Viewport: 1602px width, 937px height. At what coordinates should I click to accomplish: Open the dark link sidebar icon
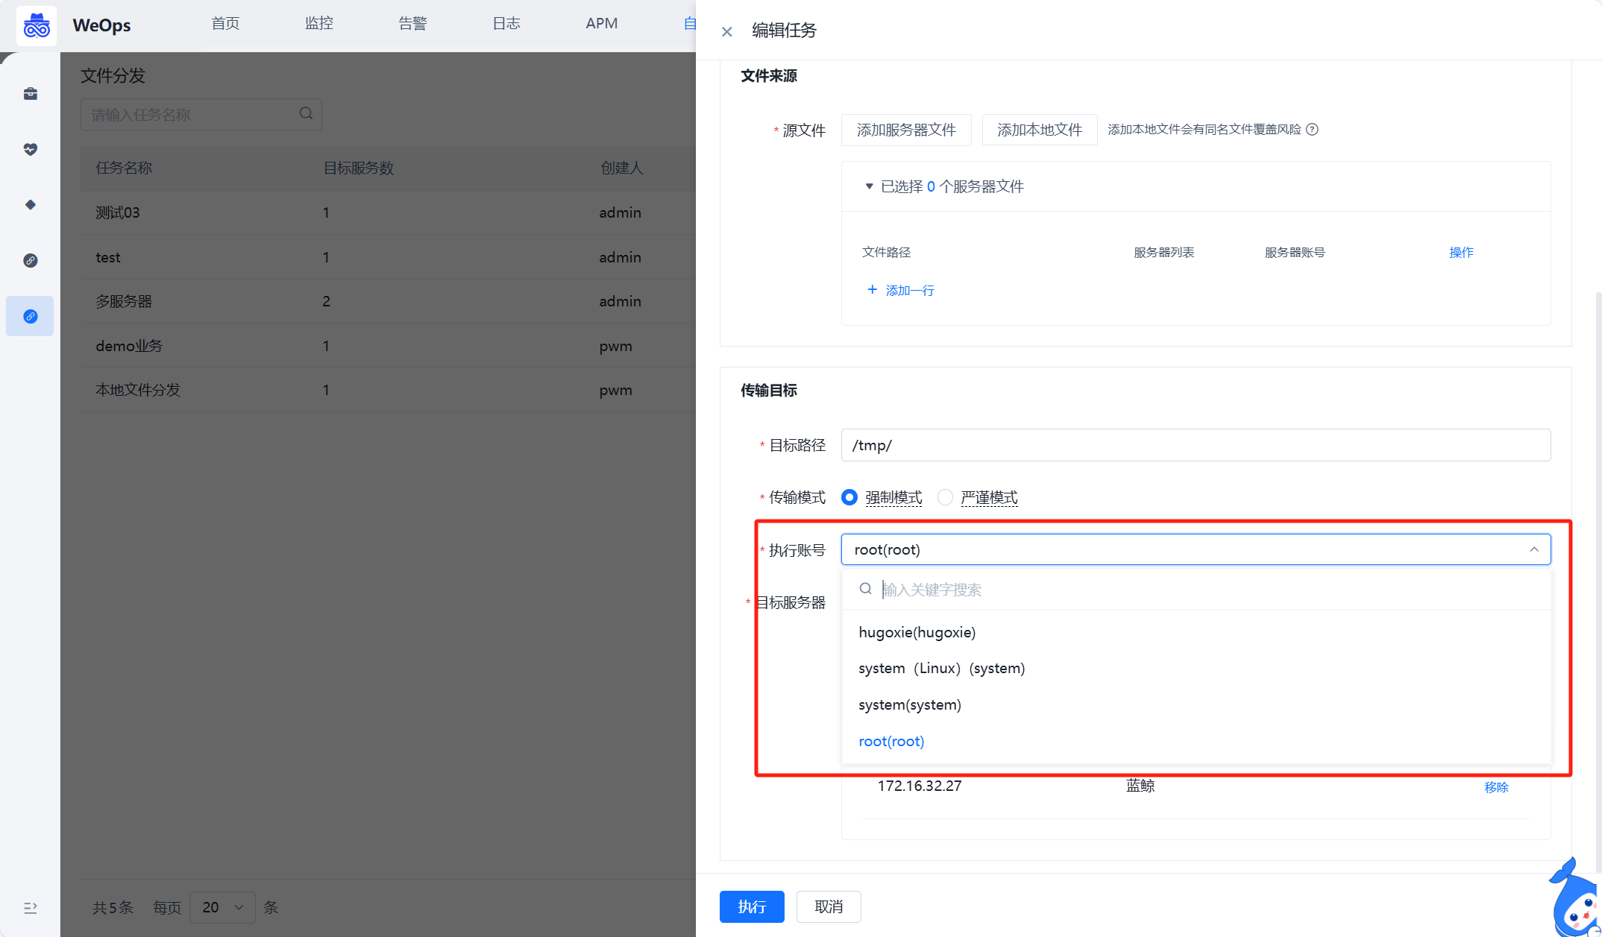pyautogui.click(x=31, y=260)
